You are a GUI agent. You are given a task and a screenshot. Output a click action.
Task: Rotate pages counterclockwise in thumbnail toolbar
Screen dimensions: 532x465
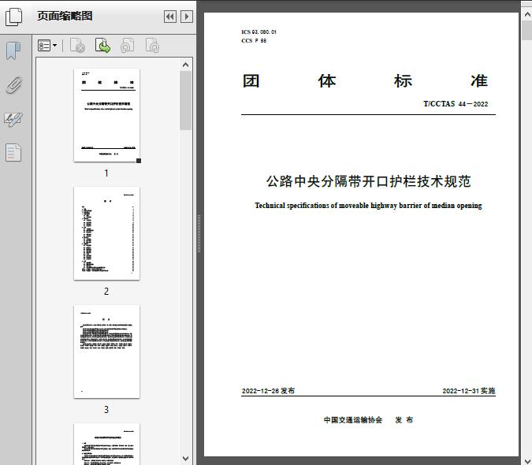(x=128, y=46)
